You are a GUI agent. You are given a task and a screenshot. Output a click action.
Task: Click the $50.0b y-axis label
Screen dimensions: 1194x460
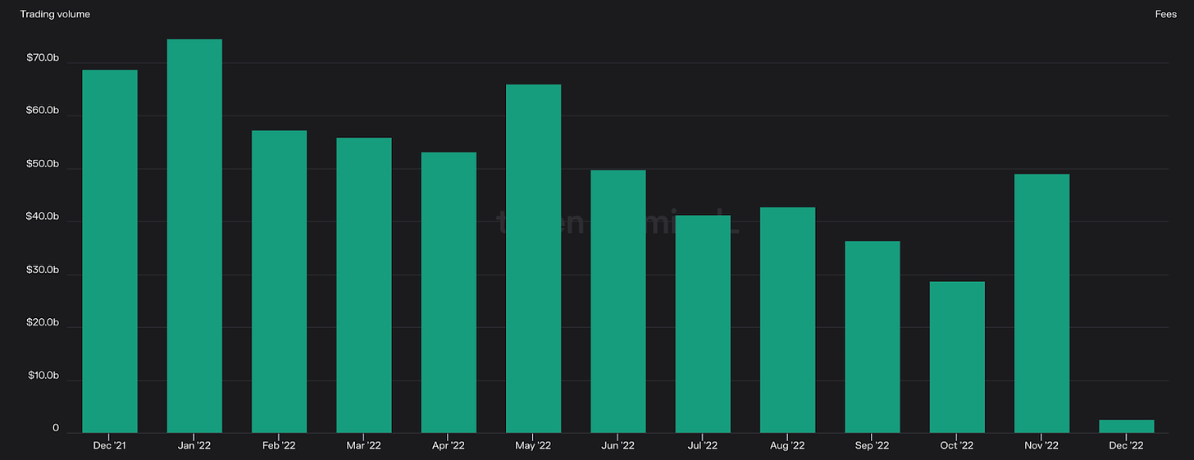pos(43,164)
